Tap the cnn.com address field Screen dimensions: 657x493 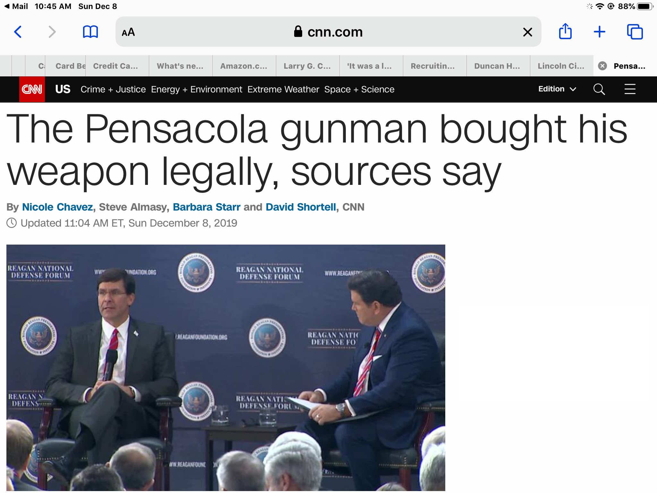tap(328, 32)
